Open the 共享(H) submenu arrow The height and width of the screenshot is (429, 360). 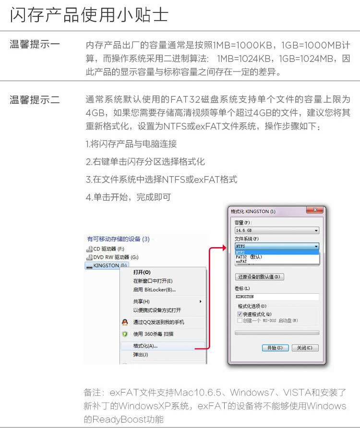click(201, 301)
